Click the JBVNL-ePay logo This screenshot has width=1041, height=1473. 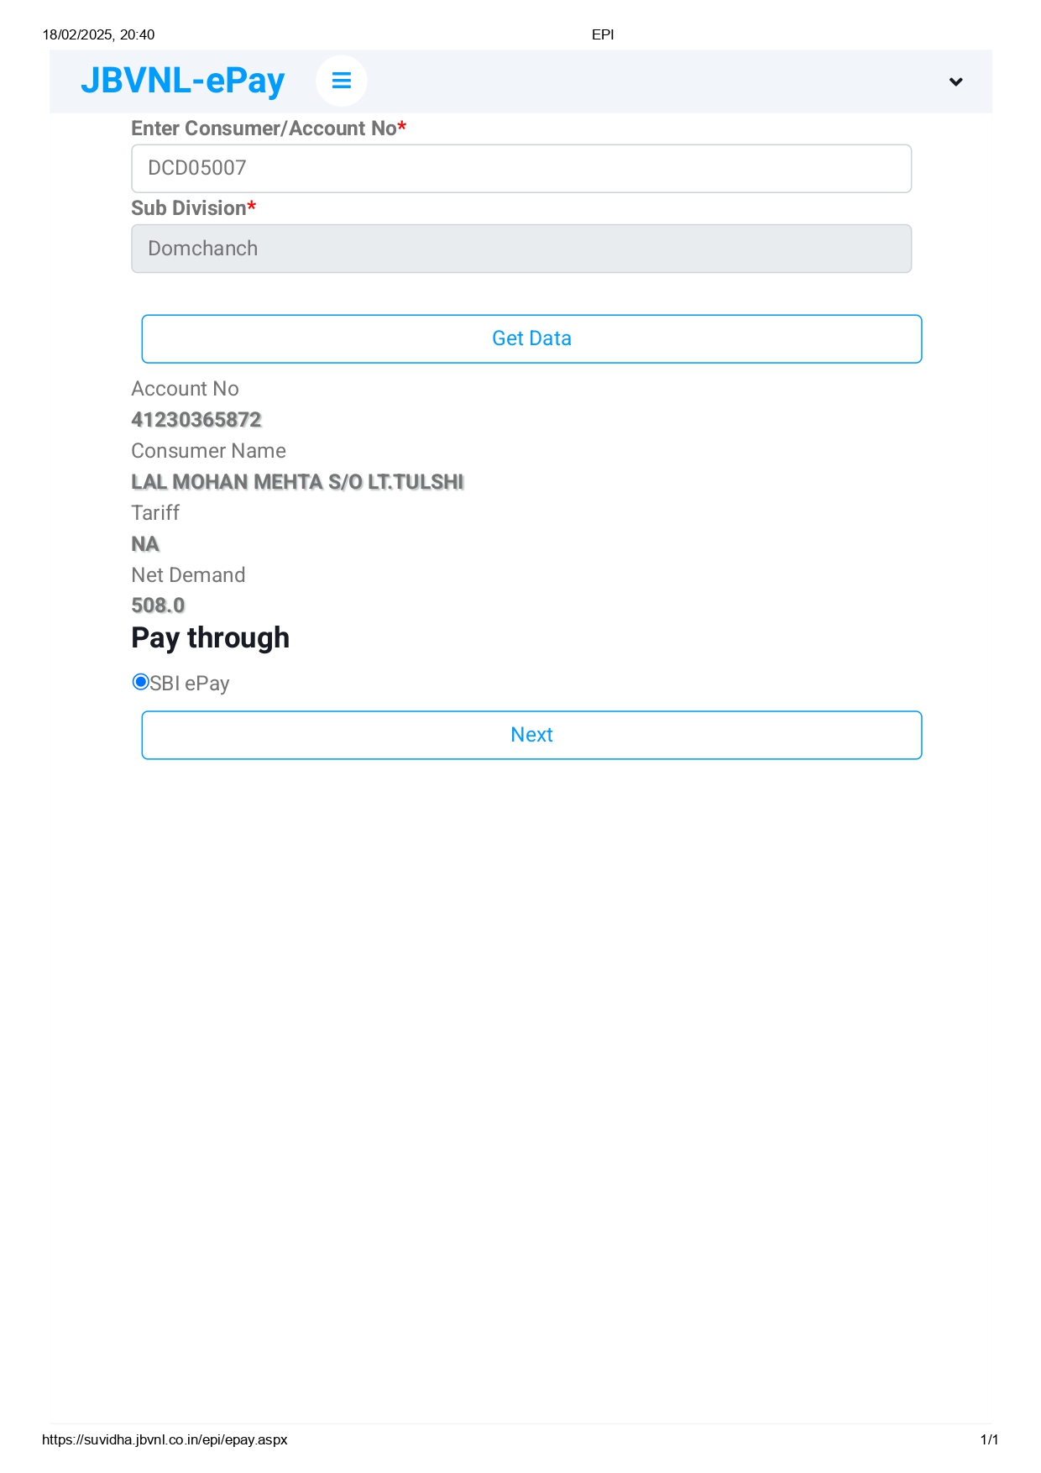183,81
